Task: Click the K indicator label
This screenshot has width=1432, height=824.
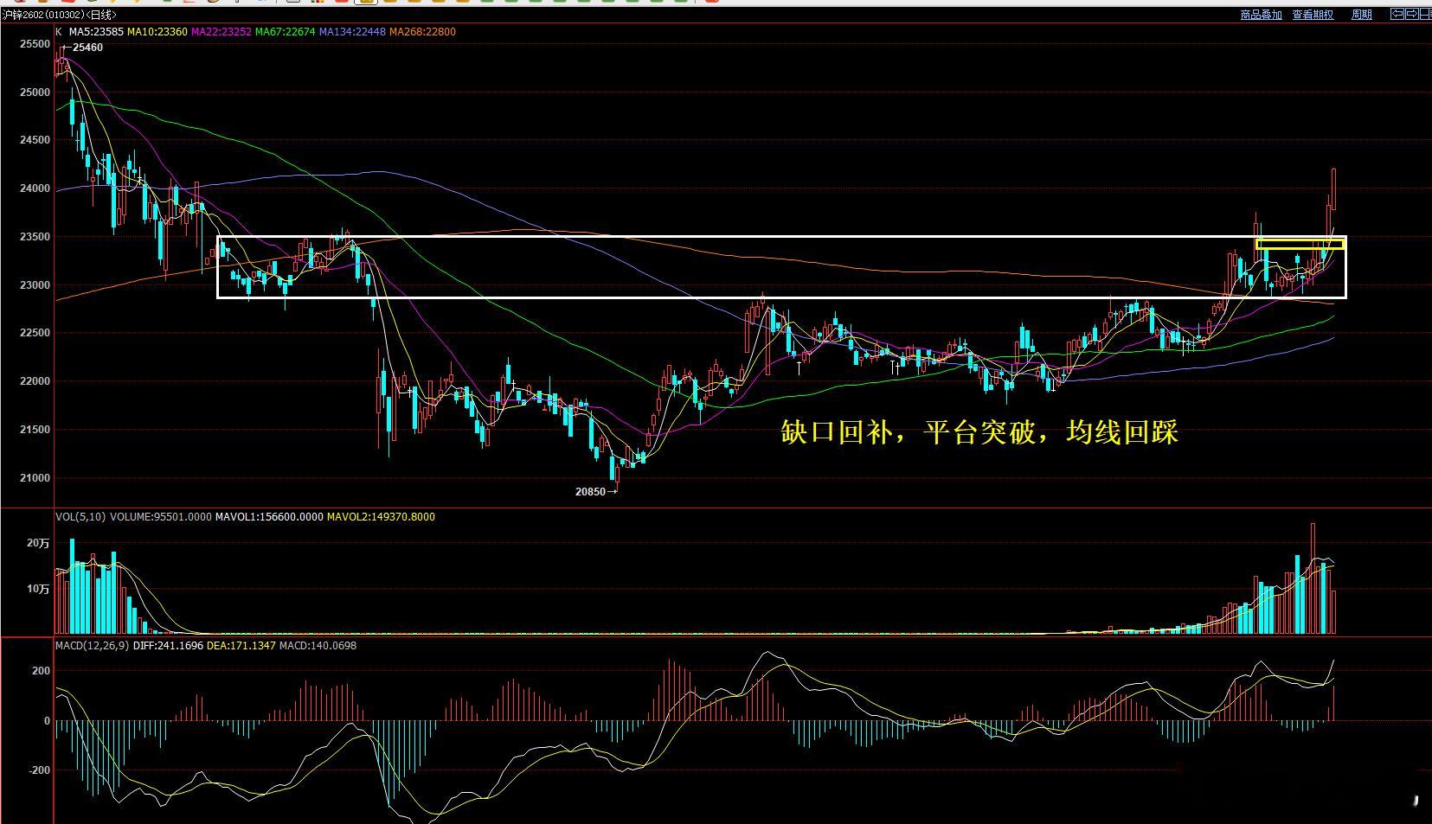Action: tap(59, 32)
